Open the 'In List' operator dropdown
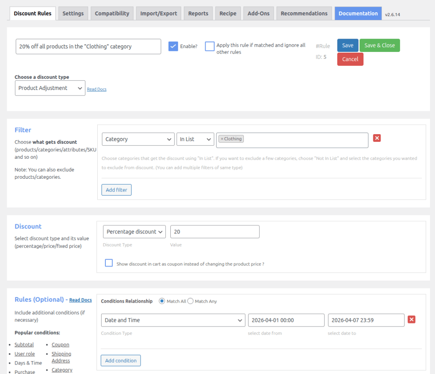The height and width of the screenshot is (374, 435). [195, 138]
